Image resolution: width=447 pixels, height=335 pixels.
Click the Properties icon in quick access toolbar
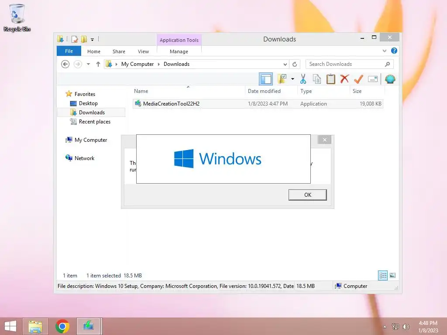coord(75,39)
